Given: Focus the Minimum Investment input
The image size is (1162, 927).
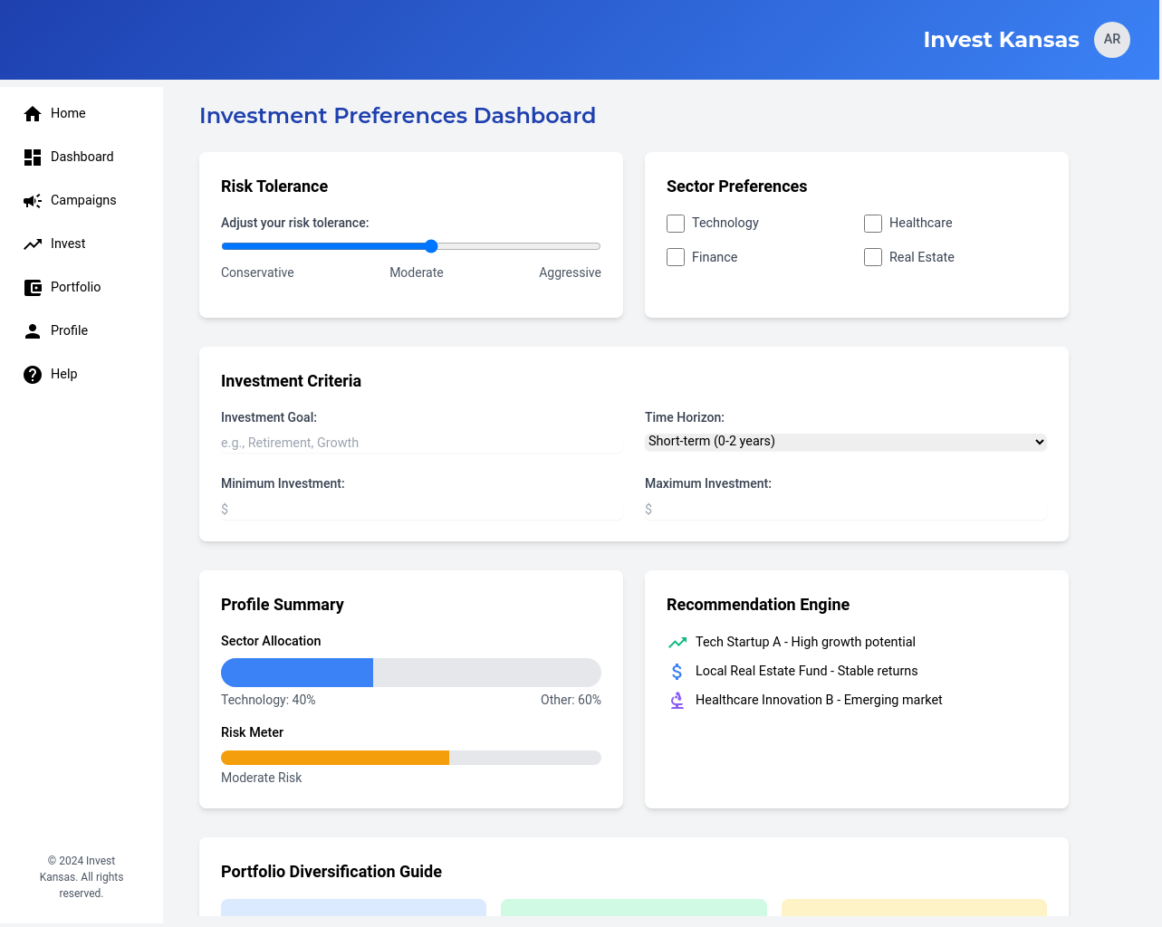Looking at the screenshot, I should point(421,509).
